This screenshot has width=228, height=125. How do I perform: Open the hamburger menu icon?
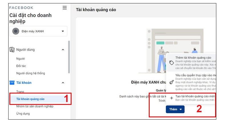65,8
